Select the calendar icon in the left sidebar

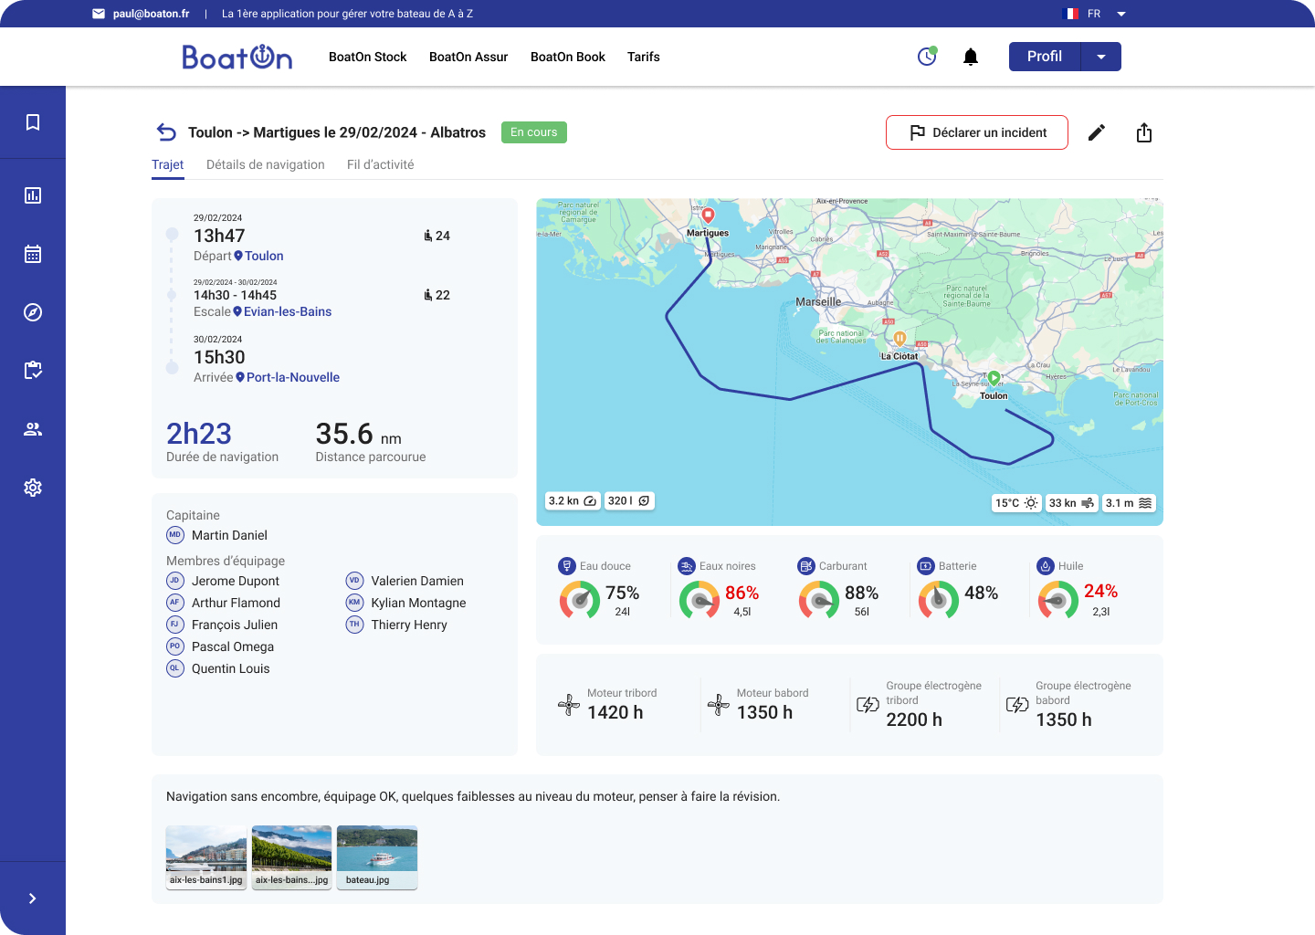(x=33, y=253)
